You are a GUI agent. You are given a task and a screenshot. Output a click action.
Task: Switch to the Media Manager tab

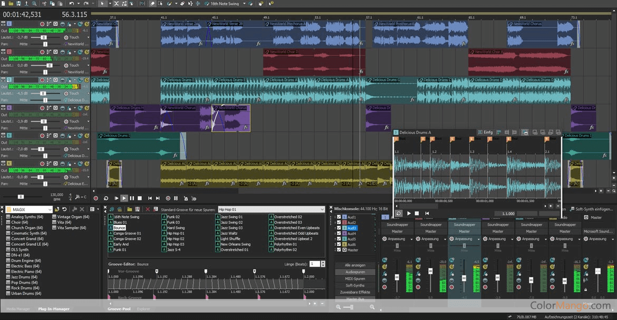click(18, 309)
